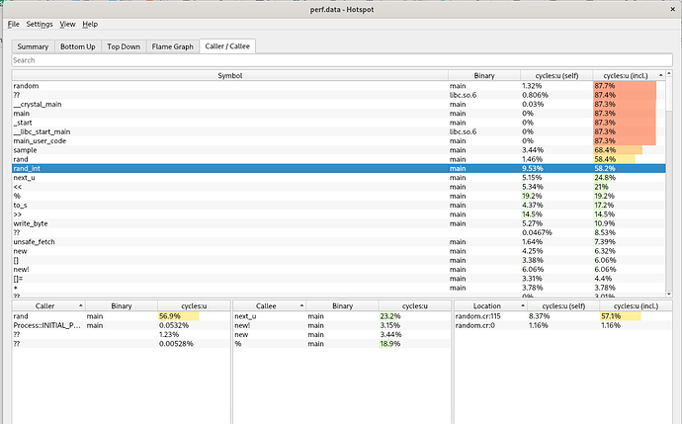Select the random.cr:115 location row
This screenshot has height=424, width=682.
pyautogui.click(x=563, y=316)
